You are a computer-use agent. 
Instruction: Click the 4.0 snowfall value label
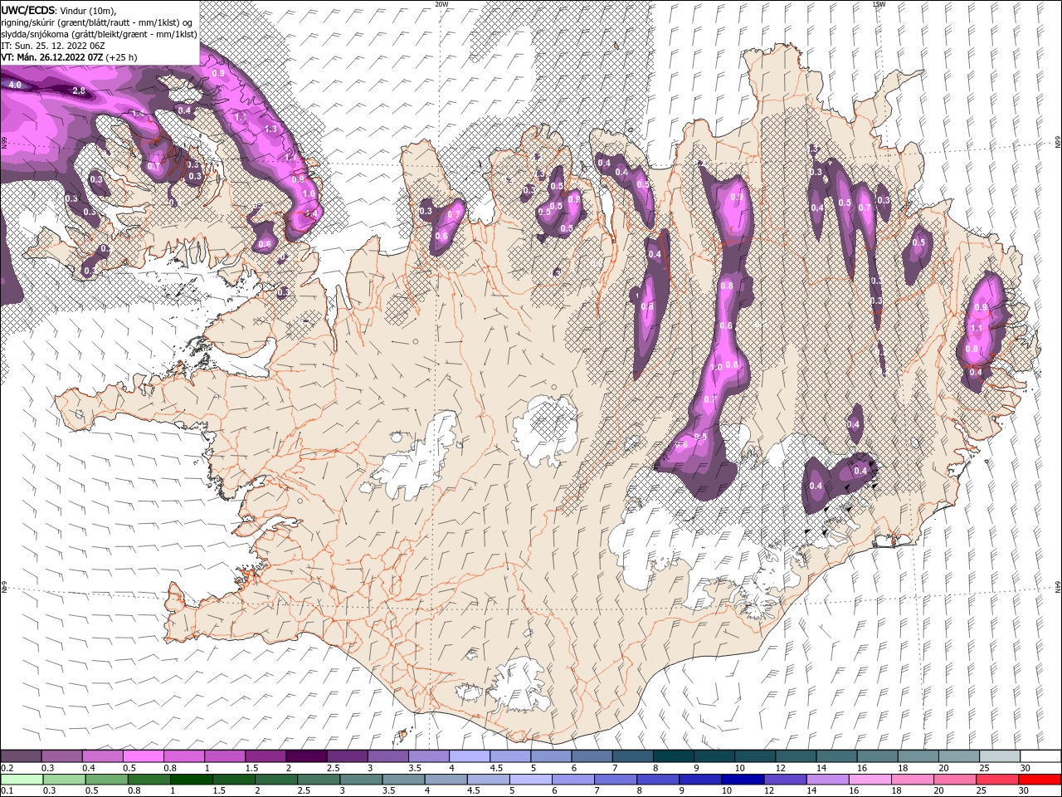click(15, 85)
